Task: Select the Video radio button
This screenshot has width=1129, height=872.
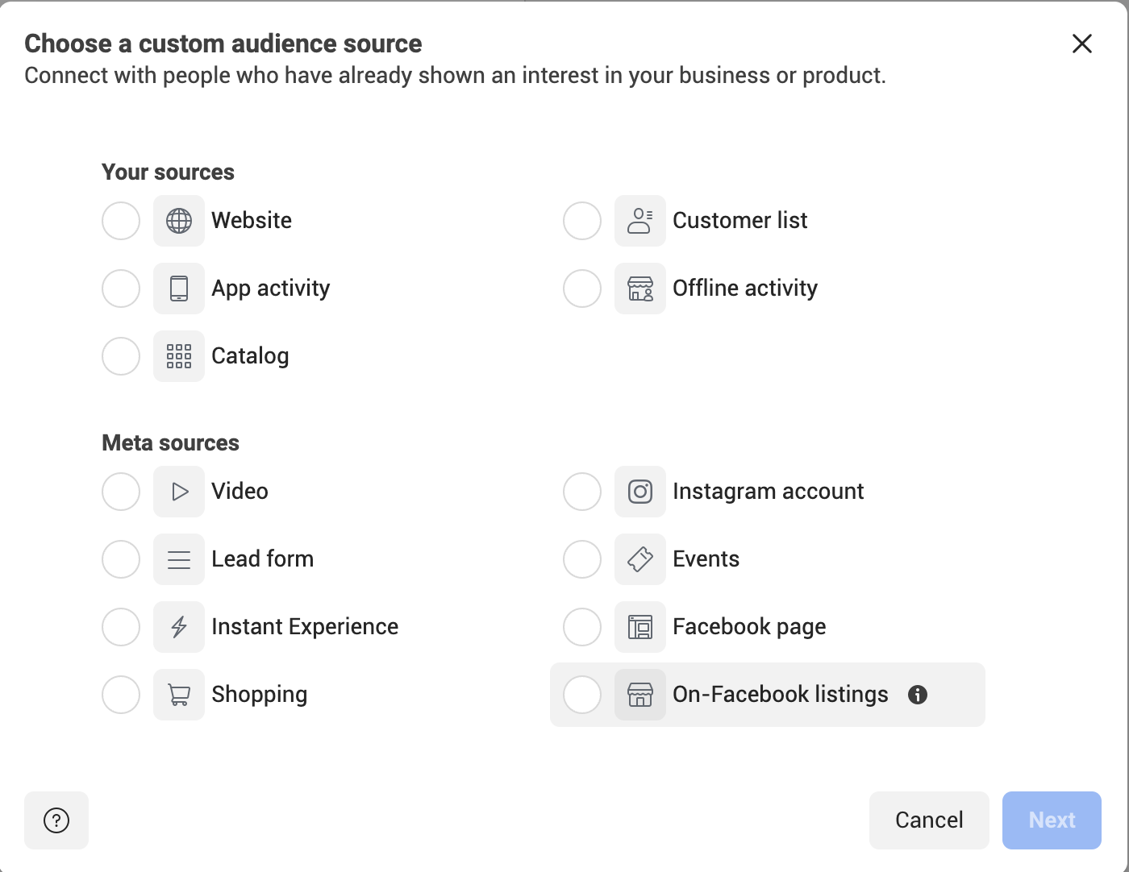Action: (121, 492)
